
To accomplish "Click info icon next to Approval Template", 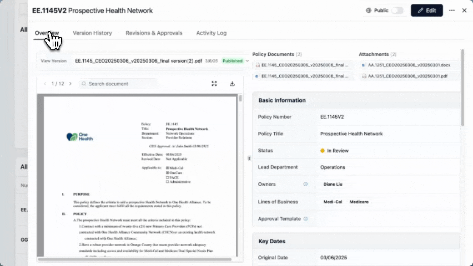I will [305, 219].
